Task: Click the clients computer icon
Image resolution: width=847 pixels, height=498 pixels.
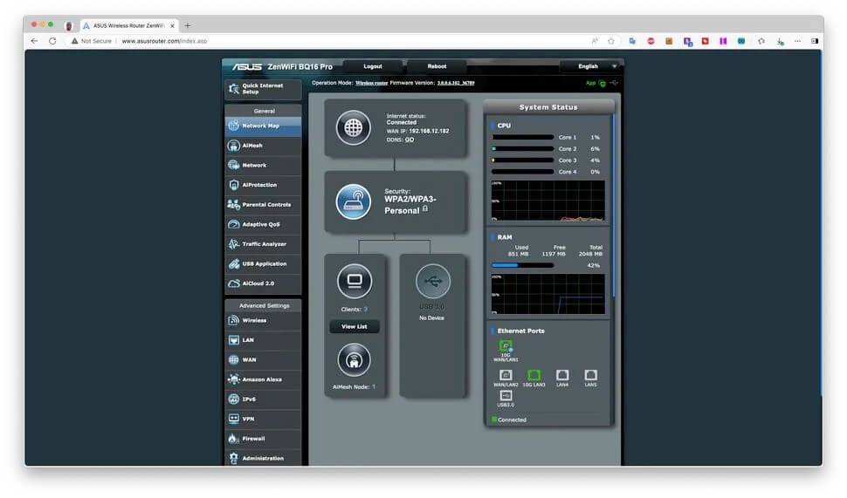Action: 355,281
